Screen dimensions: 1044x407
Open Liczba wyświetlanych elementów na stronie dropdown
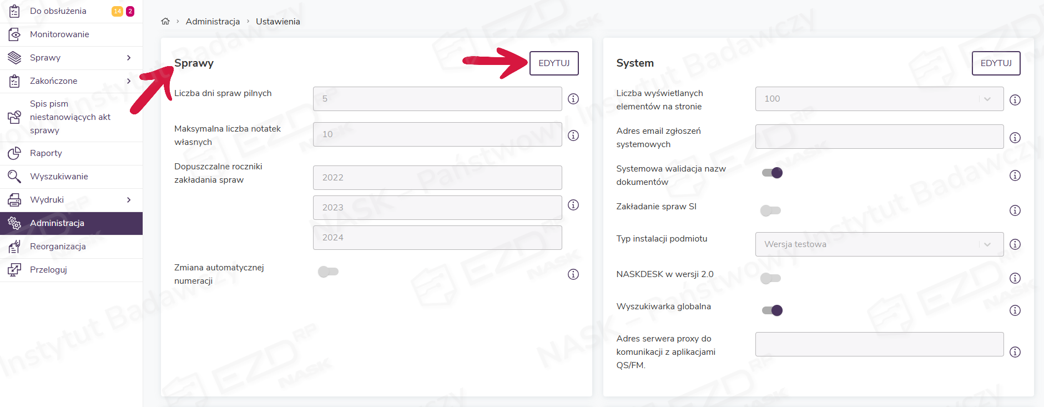click(x=879, y=99)
